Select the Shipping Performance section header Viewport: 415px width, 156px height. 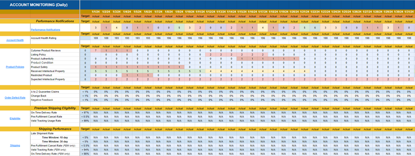pyautogui.click(x=55, y=129)
